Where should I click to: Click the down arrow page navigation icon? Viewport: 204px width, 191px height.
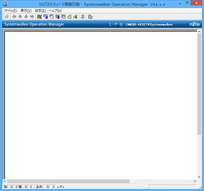(26, 17)
